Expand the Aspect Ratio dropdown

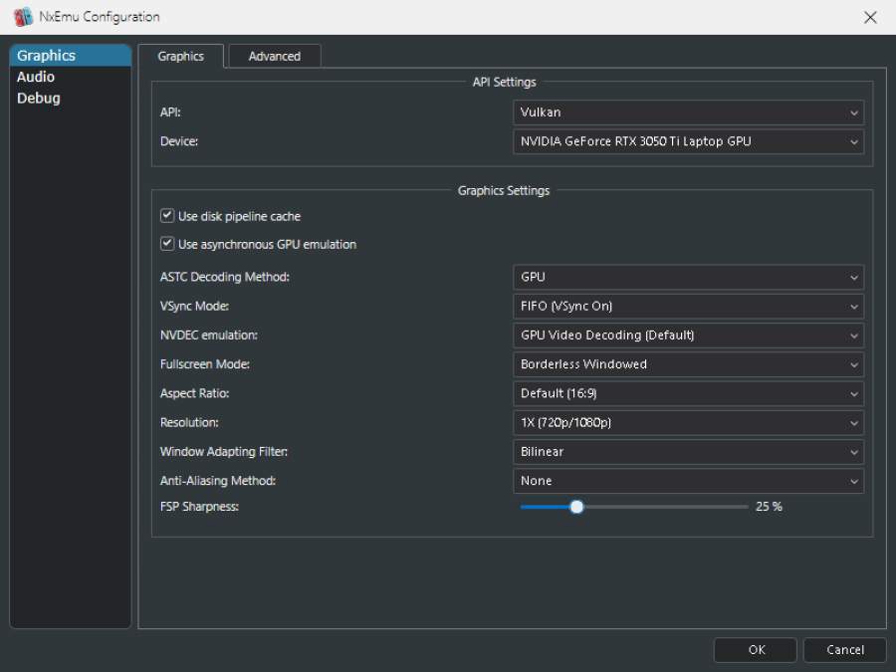[688, 393]
